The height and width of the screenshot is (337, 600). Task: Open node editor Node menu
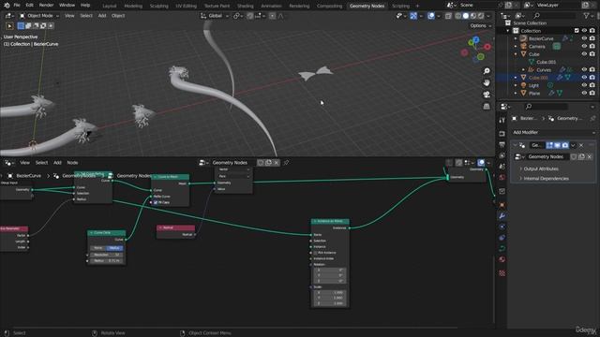point(72,163)
